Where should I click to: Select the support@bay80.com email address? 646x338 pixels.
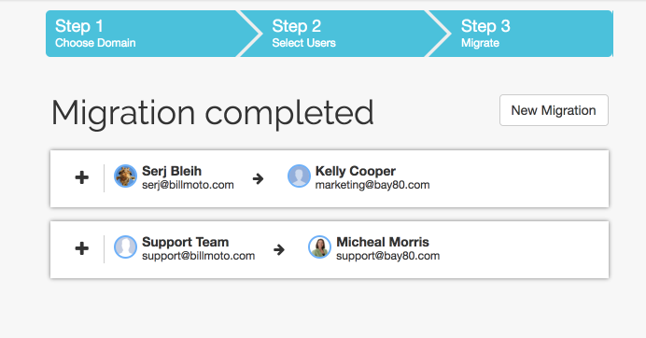(388, 256)
